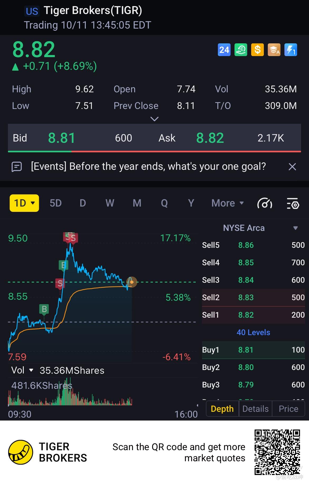This screenshot has width=309, height=484.
Task: Switch to D daily chart tab
Action: tap(83, 203)
